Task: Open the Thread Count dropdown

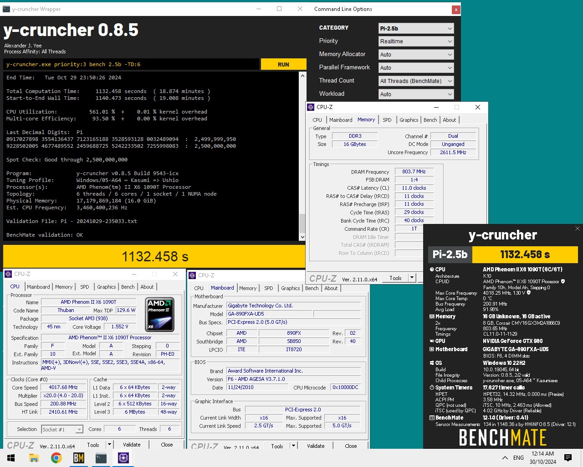Action: tap(416, 81)
